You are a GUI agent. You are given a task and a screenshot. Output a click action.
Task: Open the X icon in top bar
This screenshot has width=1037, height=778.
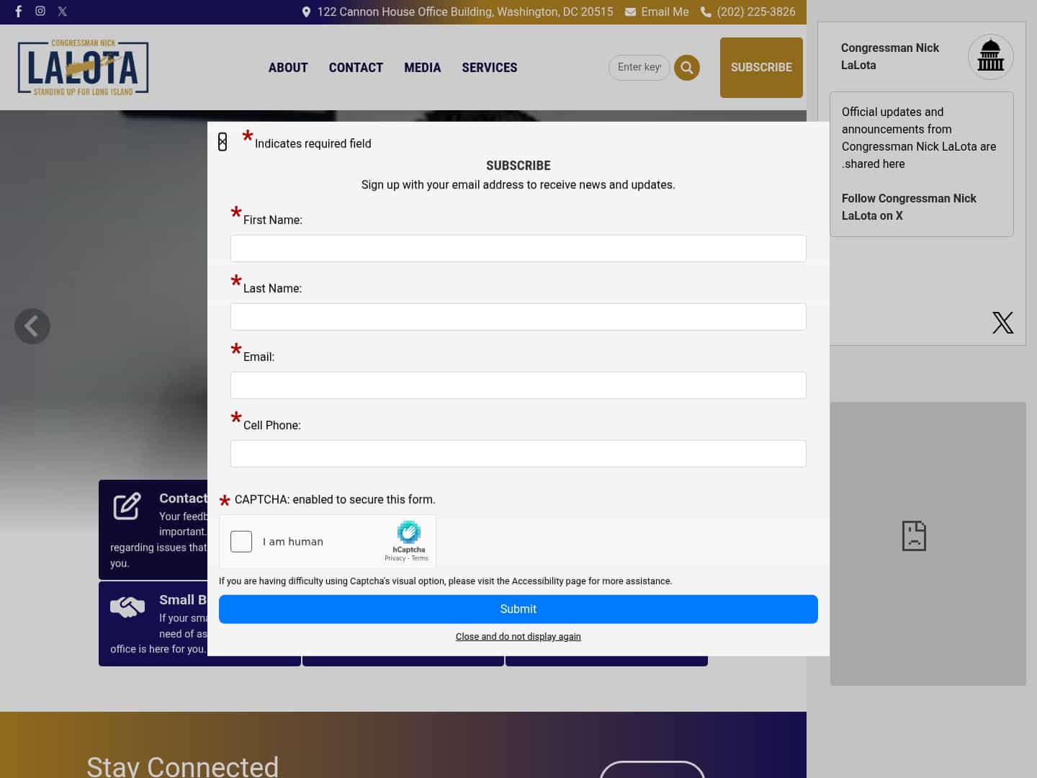point(63,12)
